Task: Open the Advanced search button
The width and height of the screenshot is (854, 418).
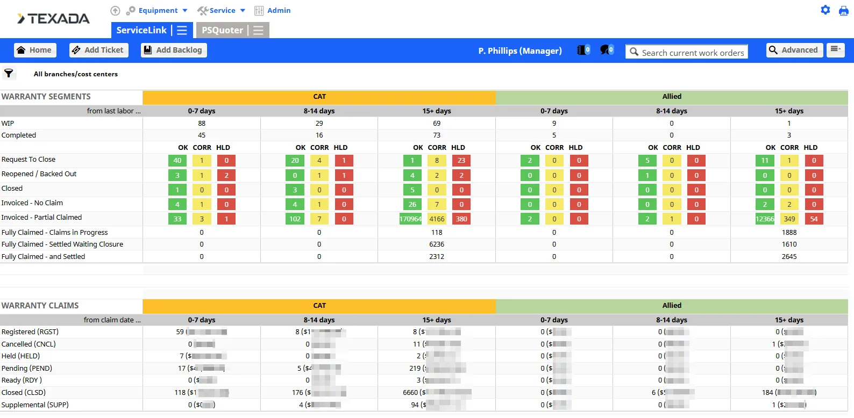Action: [x=794, y=50]
